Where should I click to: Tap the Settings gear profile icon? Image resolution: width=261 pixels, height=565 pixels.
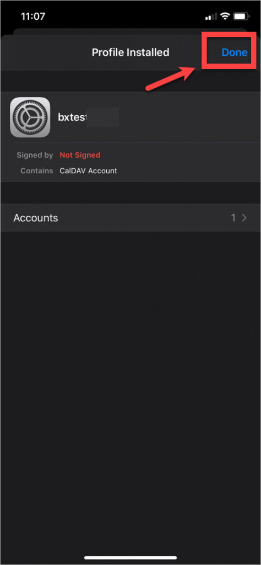30,117
